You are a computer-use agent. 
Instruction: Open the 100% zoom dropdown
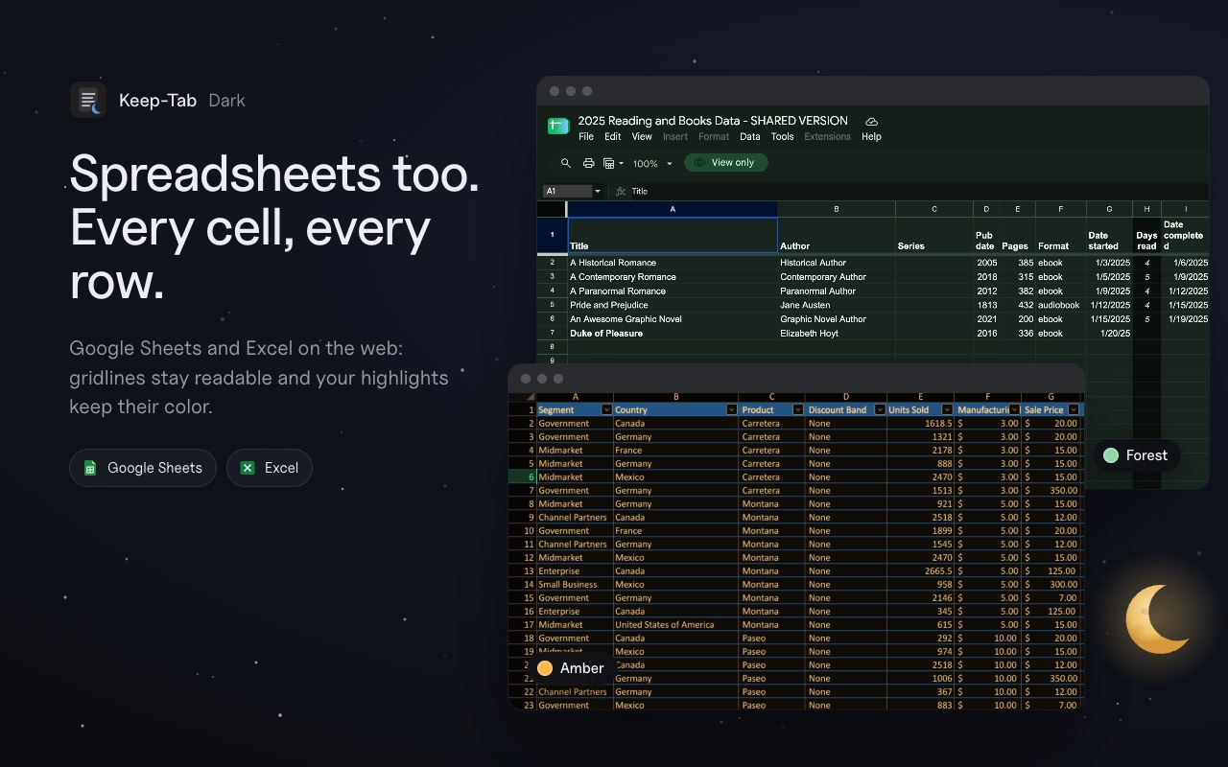tap(652, 163)
